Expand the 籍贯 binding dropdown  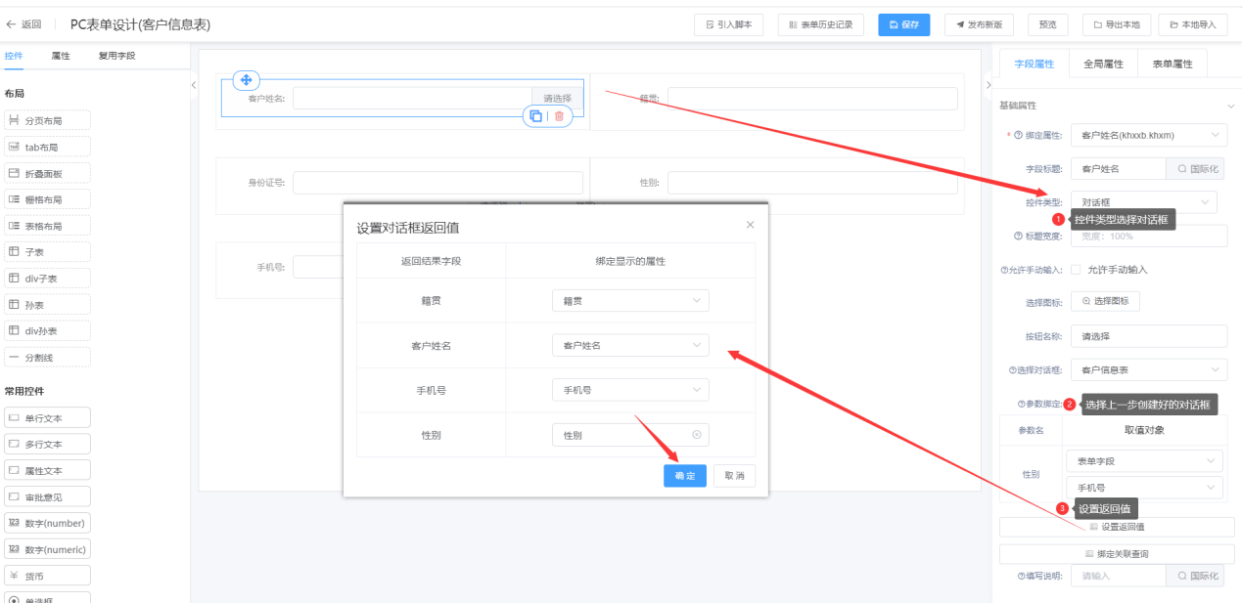coord(630,301)
